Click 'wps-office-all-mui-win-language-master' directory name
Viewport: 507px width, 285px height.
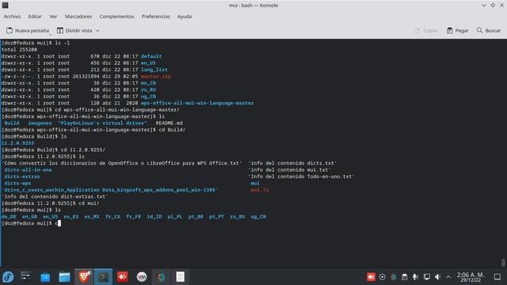tap(197, 103)
